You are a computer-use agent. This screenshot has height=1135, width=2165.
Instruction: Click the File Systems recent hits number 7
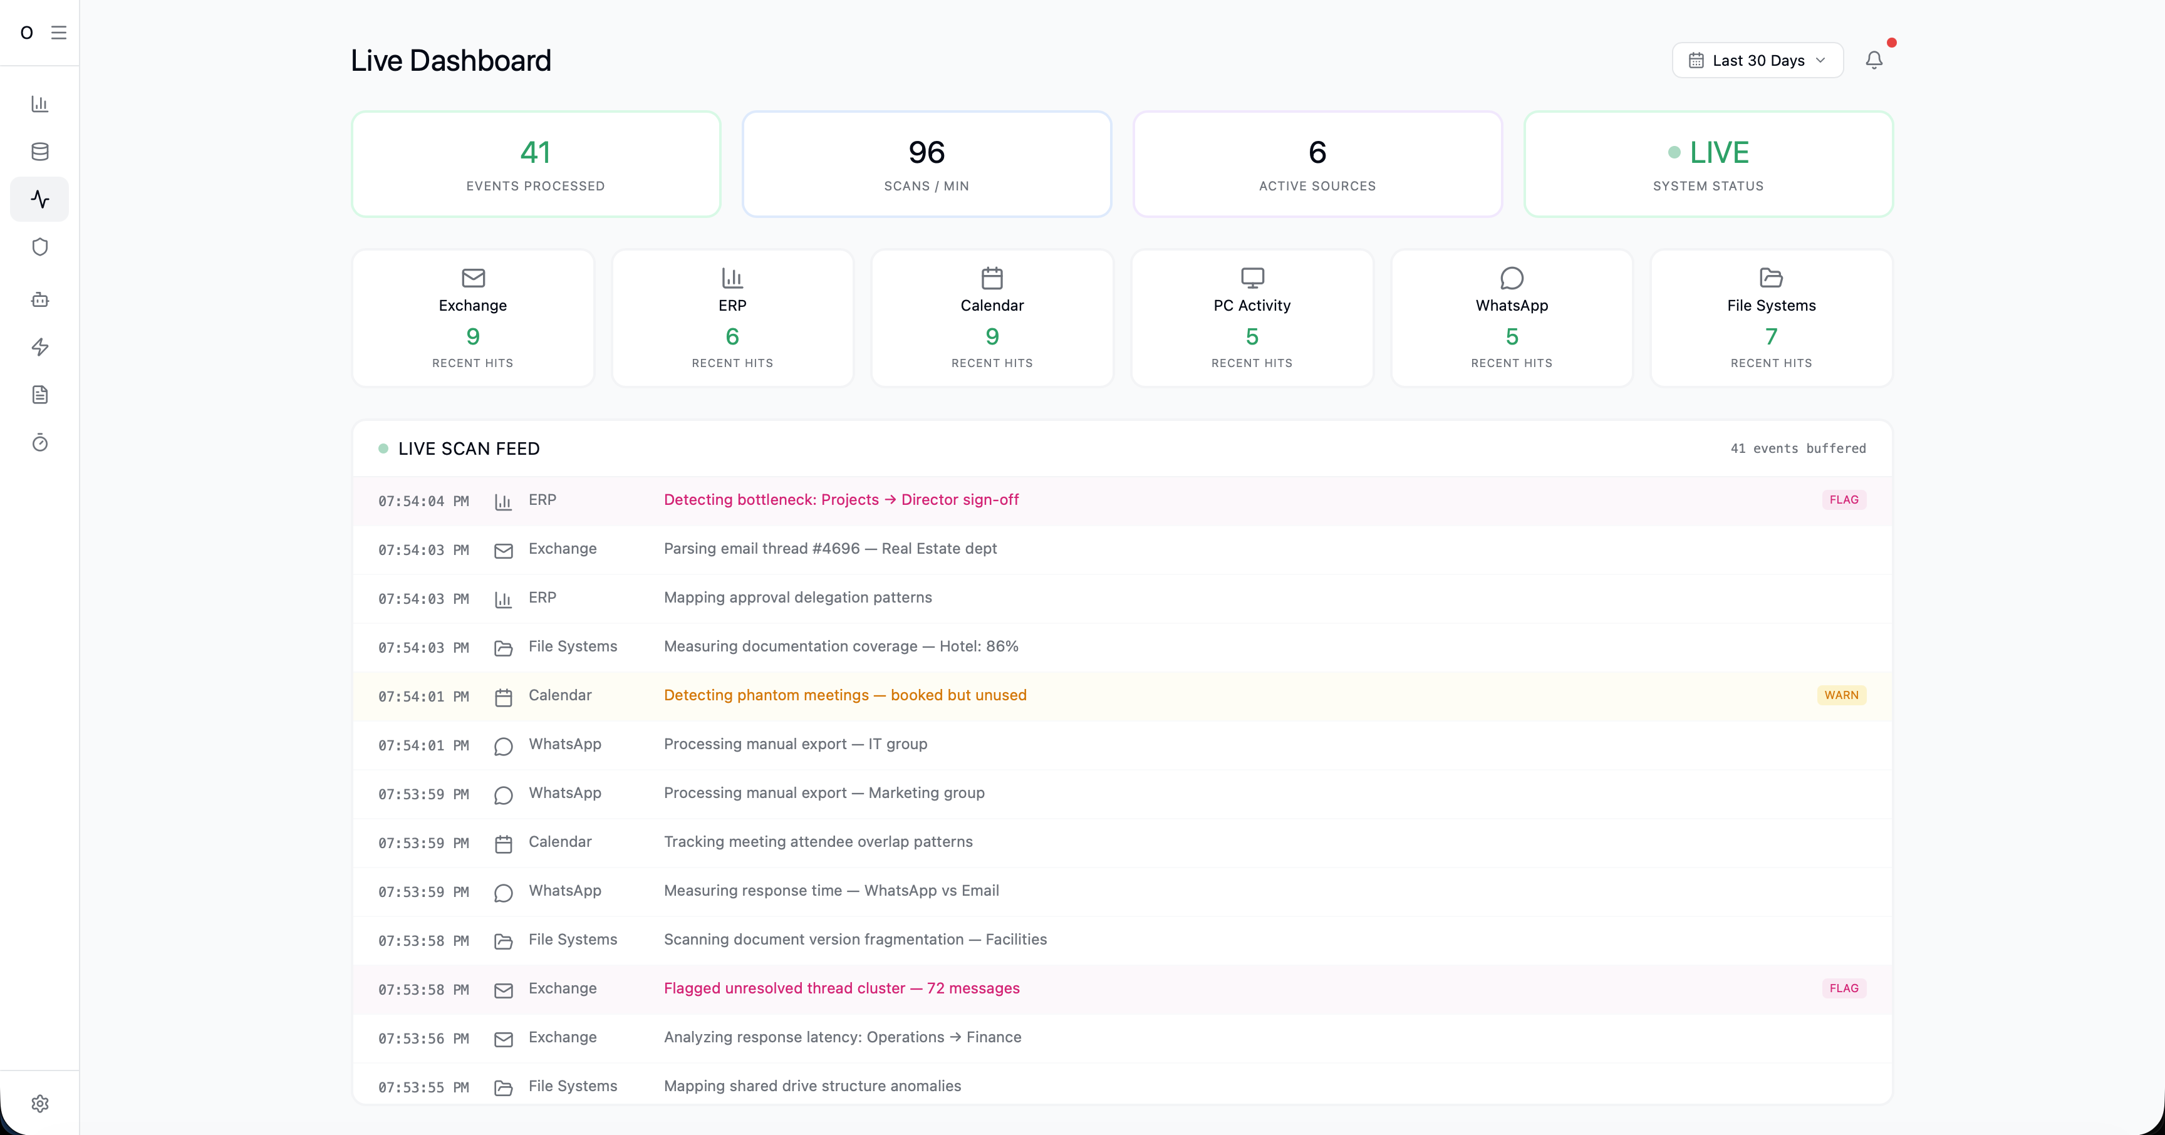(x=1771, y=336)
